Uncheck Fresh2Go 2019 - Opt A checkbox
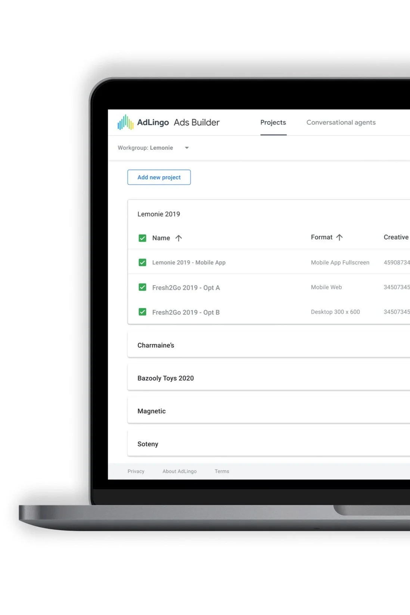Viewport: 410px width, 615px height. pyautogui.click(x=142, y=287)
